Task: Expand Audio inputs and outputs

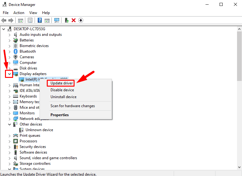Action: (x=9, y=35)
